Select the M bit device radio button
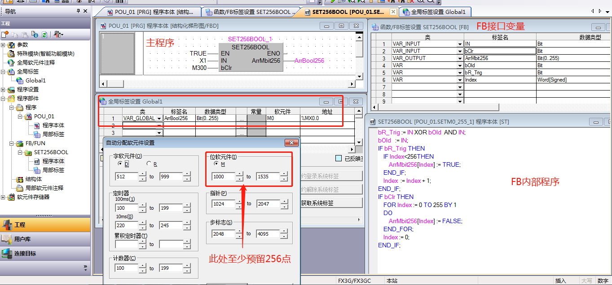 coord(216,164)
